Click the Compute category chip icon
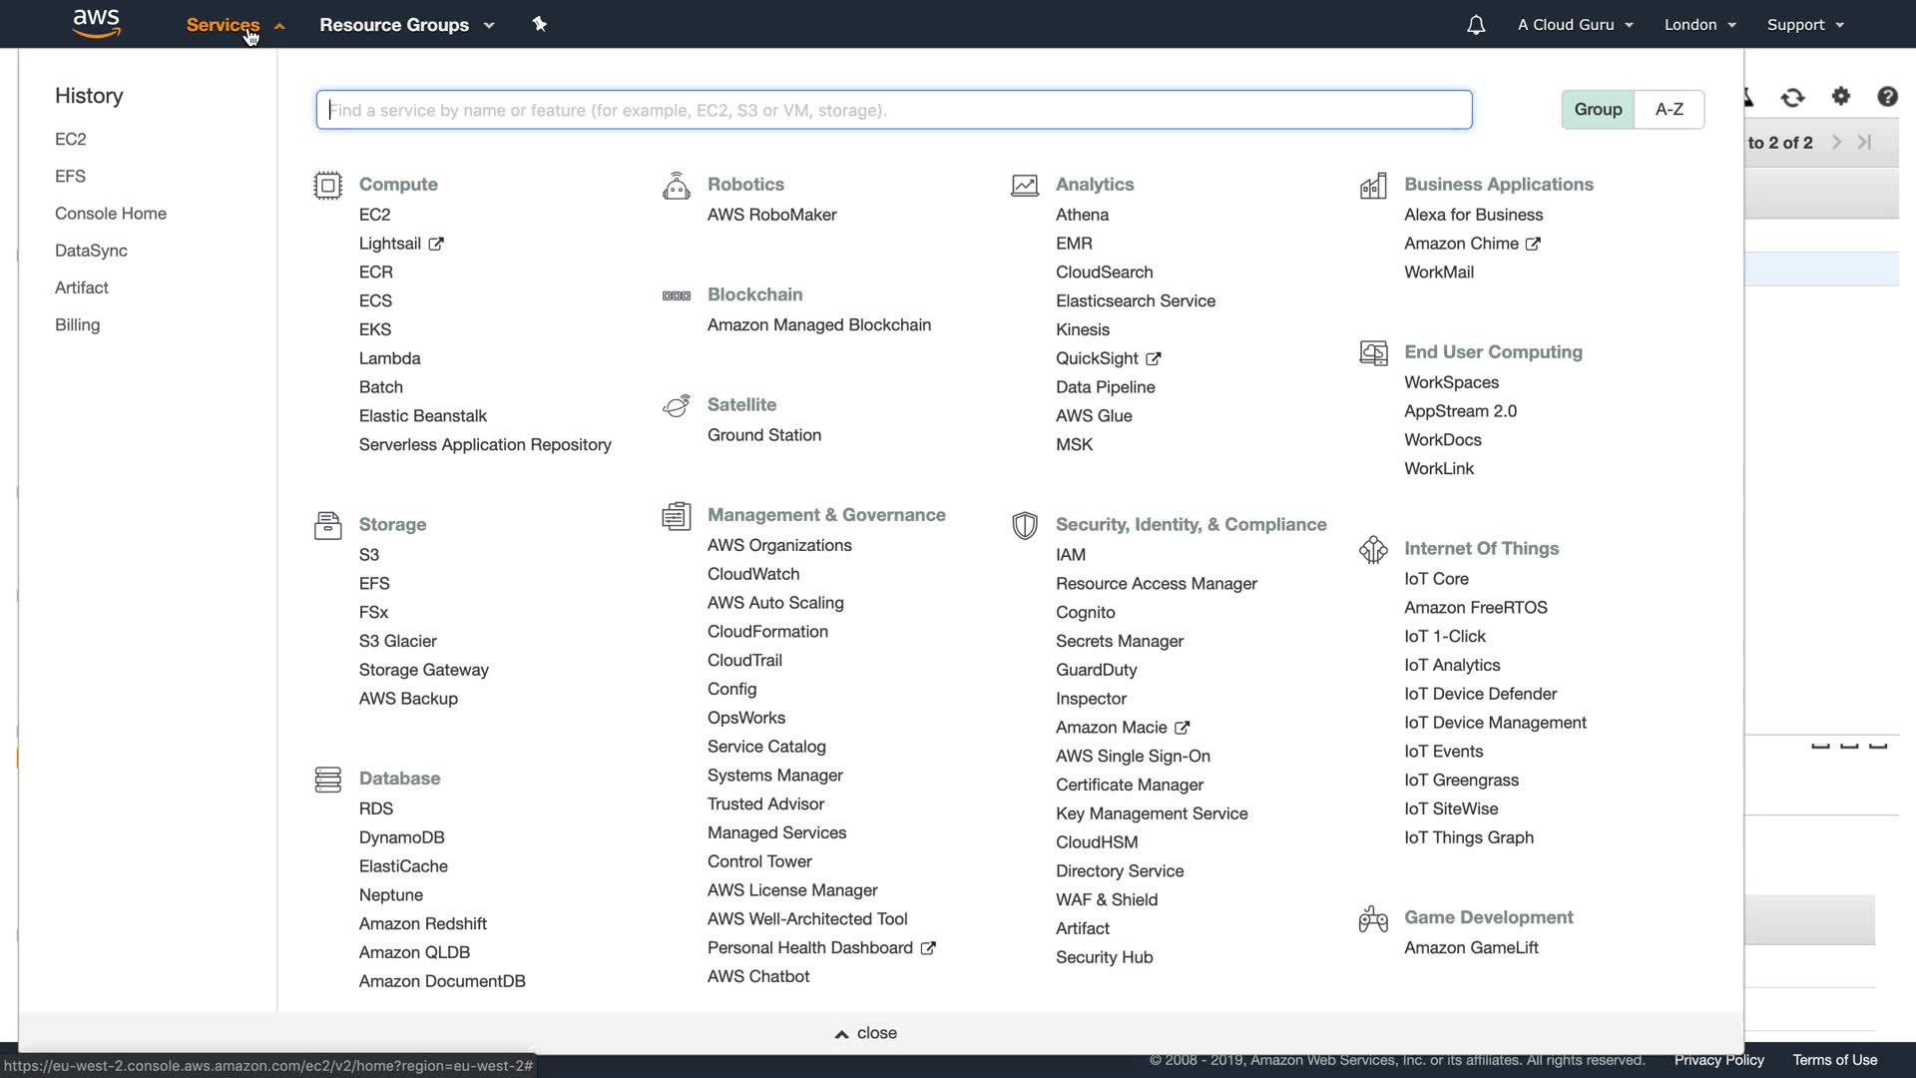 [327, 186]
